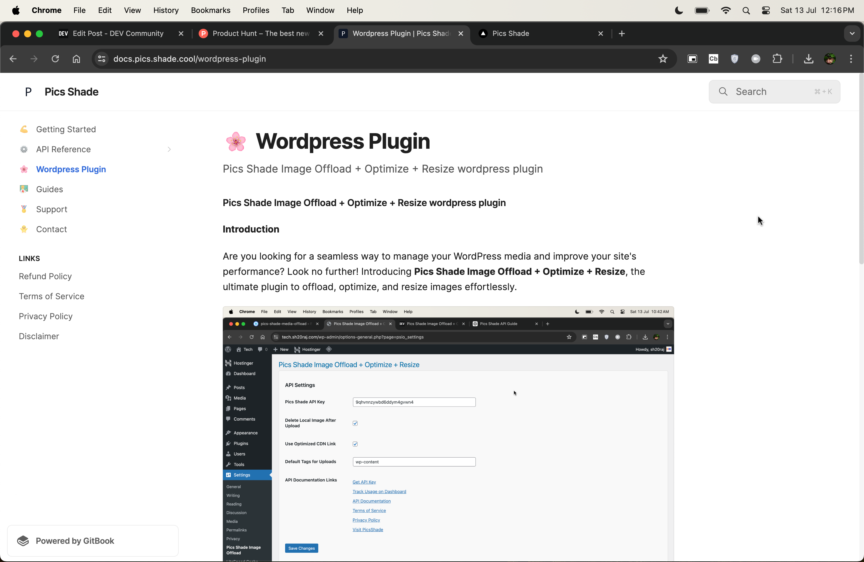
Task: Close the Wordpress Plugin tab
Action: (461, 34)
